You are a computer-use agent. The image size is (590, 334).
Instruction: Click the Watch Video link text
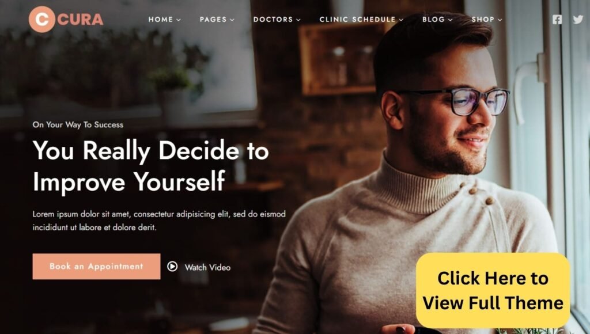point(207,267)
